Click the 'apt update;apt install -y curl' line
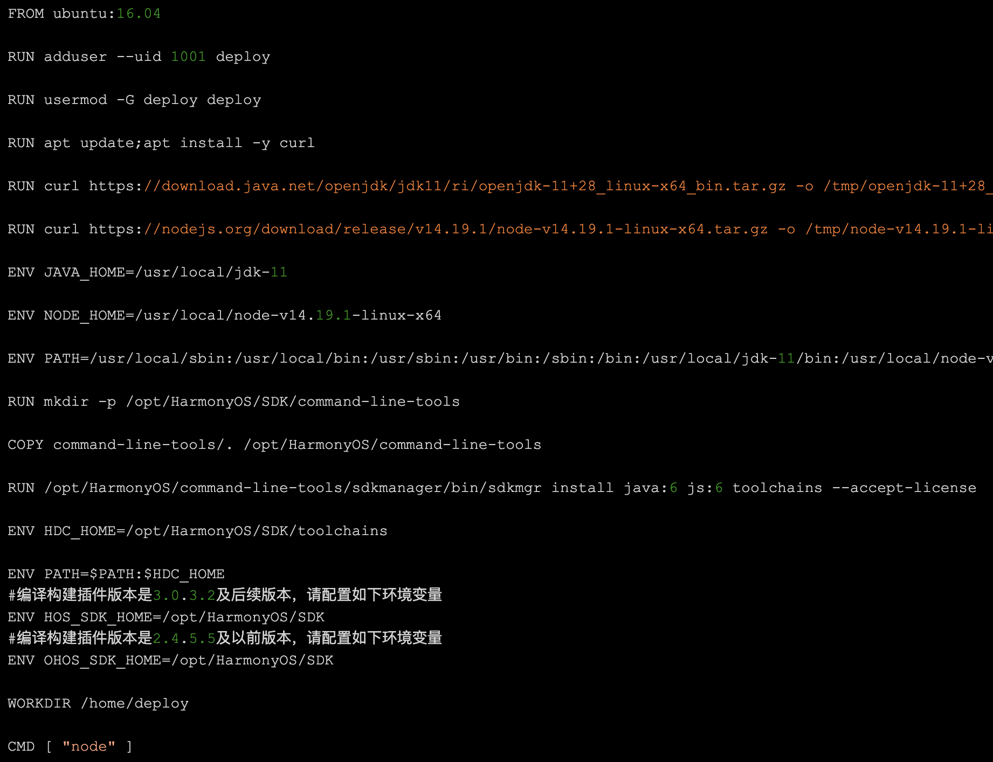This screenshot has width=993, height=762. (179, 143)
